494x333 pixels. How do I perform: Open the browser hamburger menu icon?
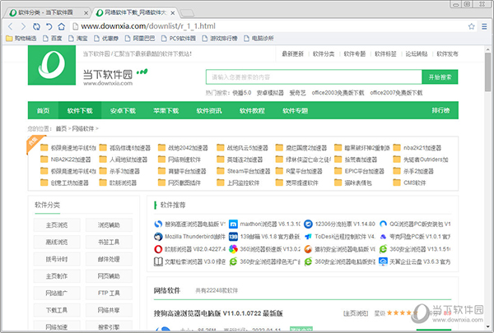pyautogui.click(x=484, y=26)
